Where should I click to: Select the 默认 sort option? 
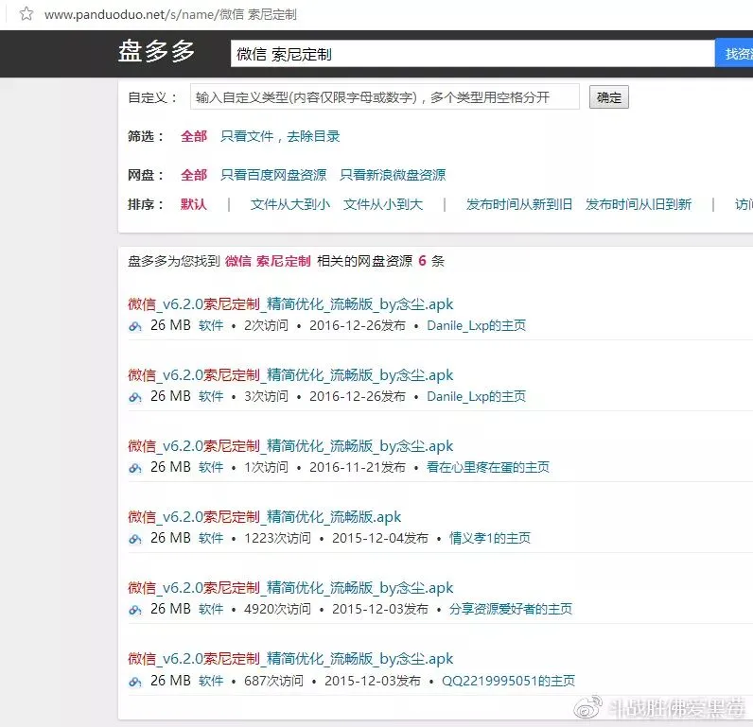[x=194, y=204]
